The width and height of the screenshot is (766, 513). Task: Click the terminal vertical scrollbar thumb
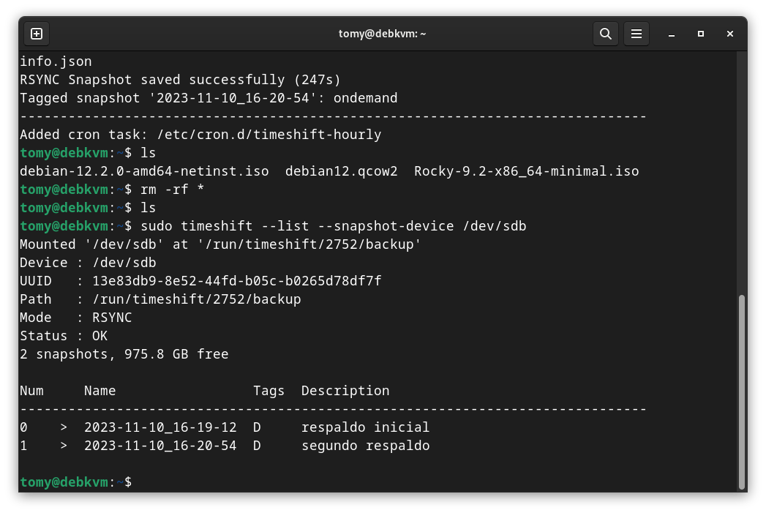[742, 391]
